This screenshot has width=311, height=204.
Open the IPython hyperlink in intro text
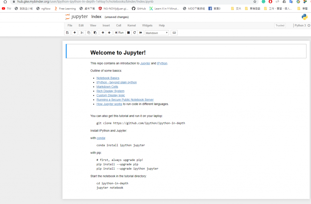coord(162,63)
